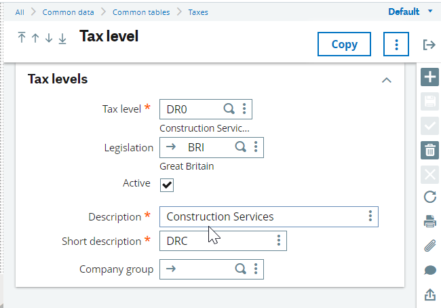Click the Comments bubble icon
Screen dimensions: 441x308
click(x=429, y=270)
